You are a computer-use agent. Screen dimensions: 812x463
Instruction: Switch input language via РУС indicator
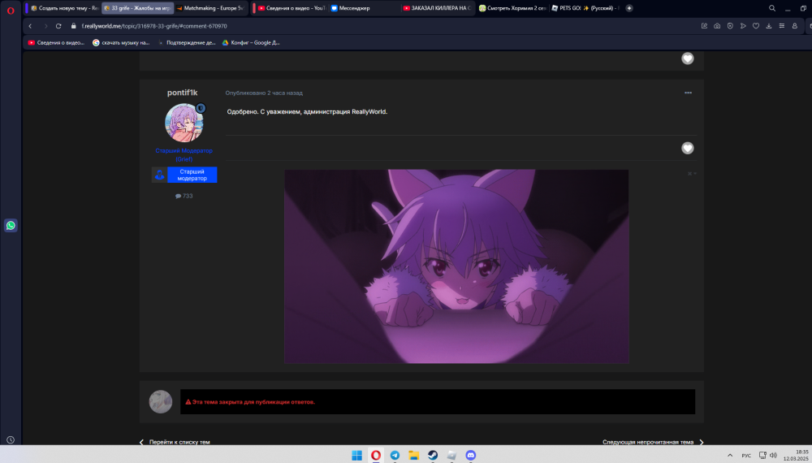pyautogui.click(x=746, y=456)
